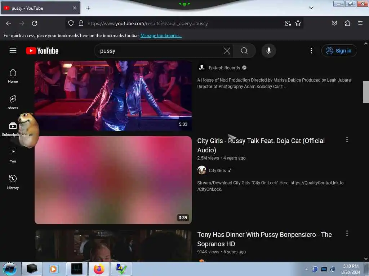Show hidden system tray icons
The width and height of the screenshot is (369, 276).
point(306,269)
